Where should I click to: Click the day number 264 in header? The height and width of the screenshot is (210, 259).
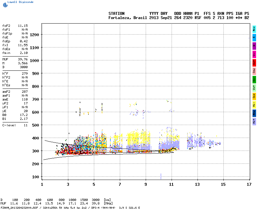tap(178, 18)
